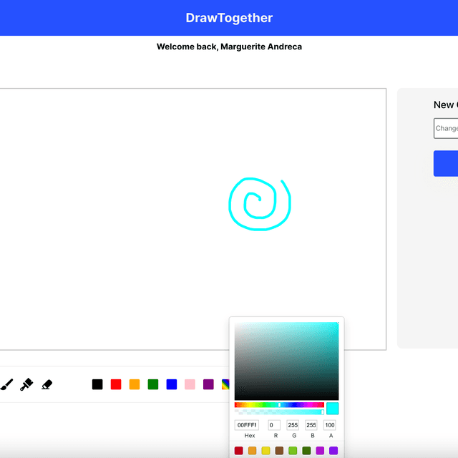
Task: Select the pink toolbar color swatch
Action: point(190,384)
